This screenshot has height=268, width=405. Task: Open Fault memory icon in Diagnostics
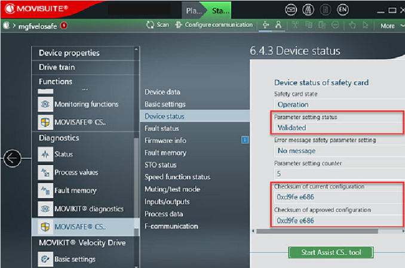(x=45, y=190)
